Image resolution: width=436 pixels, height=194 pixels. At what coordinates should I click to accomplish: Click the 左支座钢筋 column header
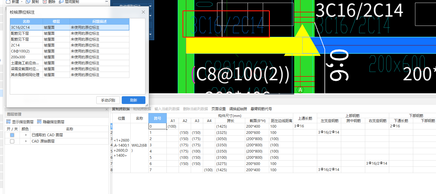coord(329,121)
